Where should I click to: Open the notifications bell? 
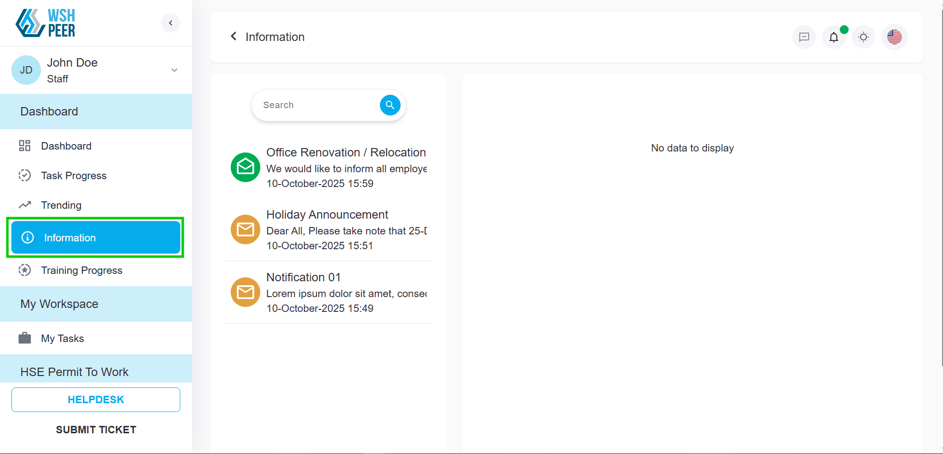pos(833,37)
